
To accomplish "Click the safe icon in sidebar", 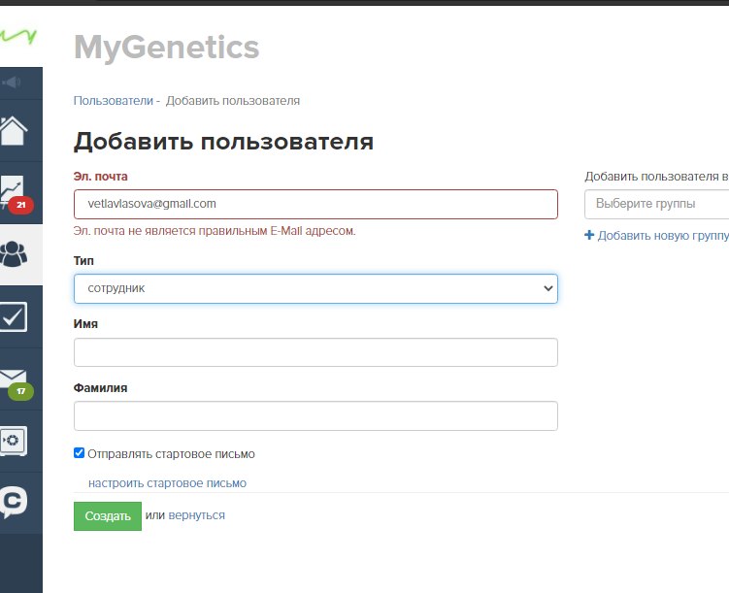I will [14, 441].
